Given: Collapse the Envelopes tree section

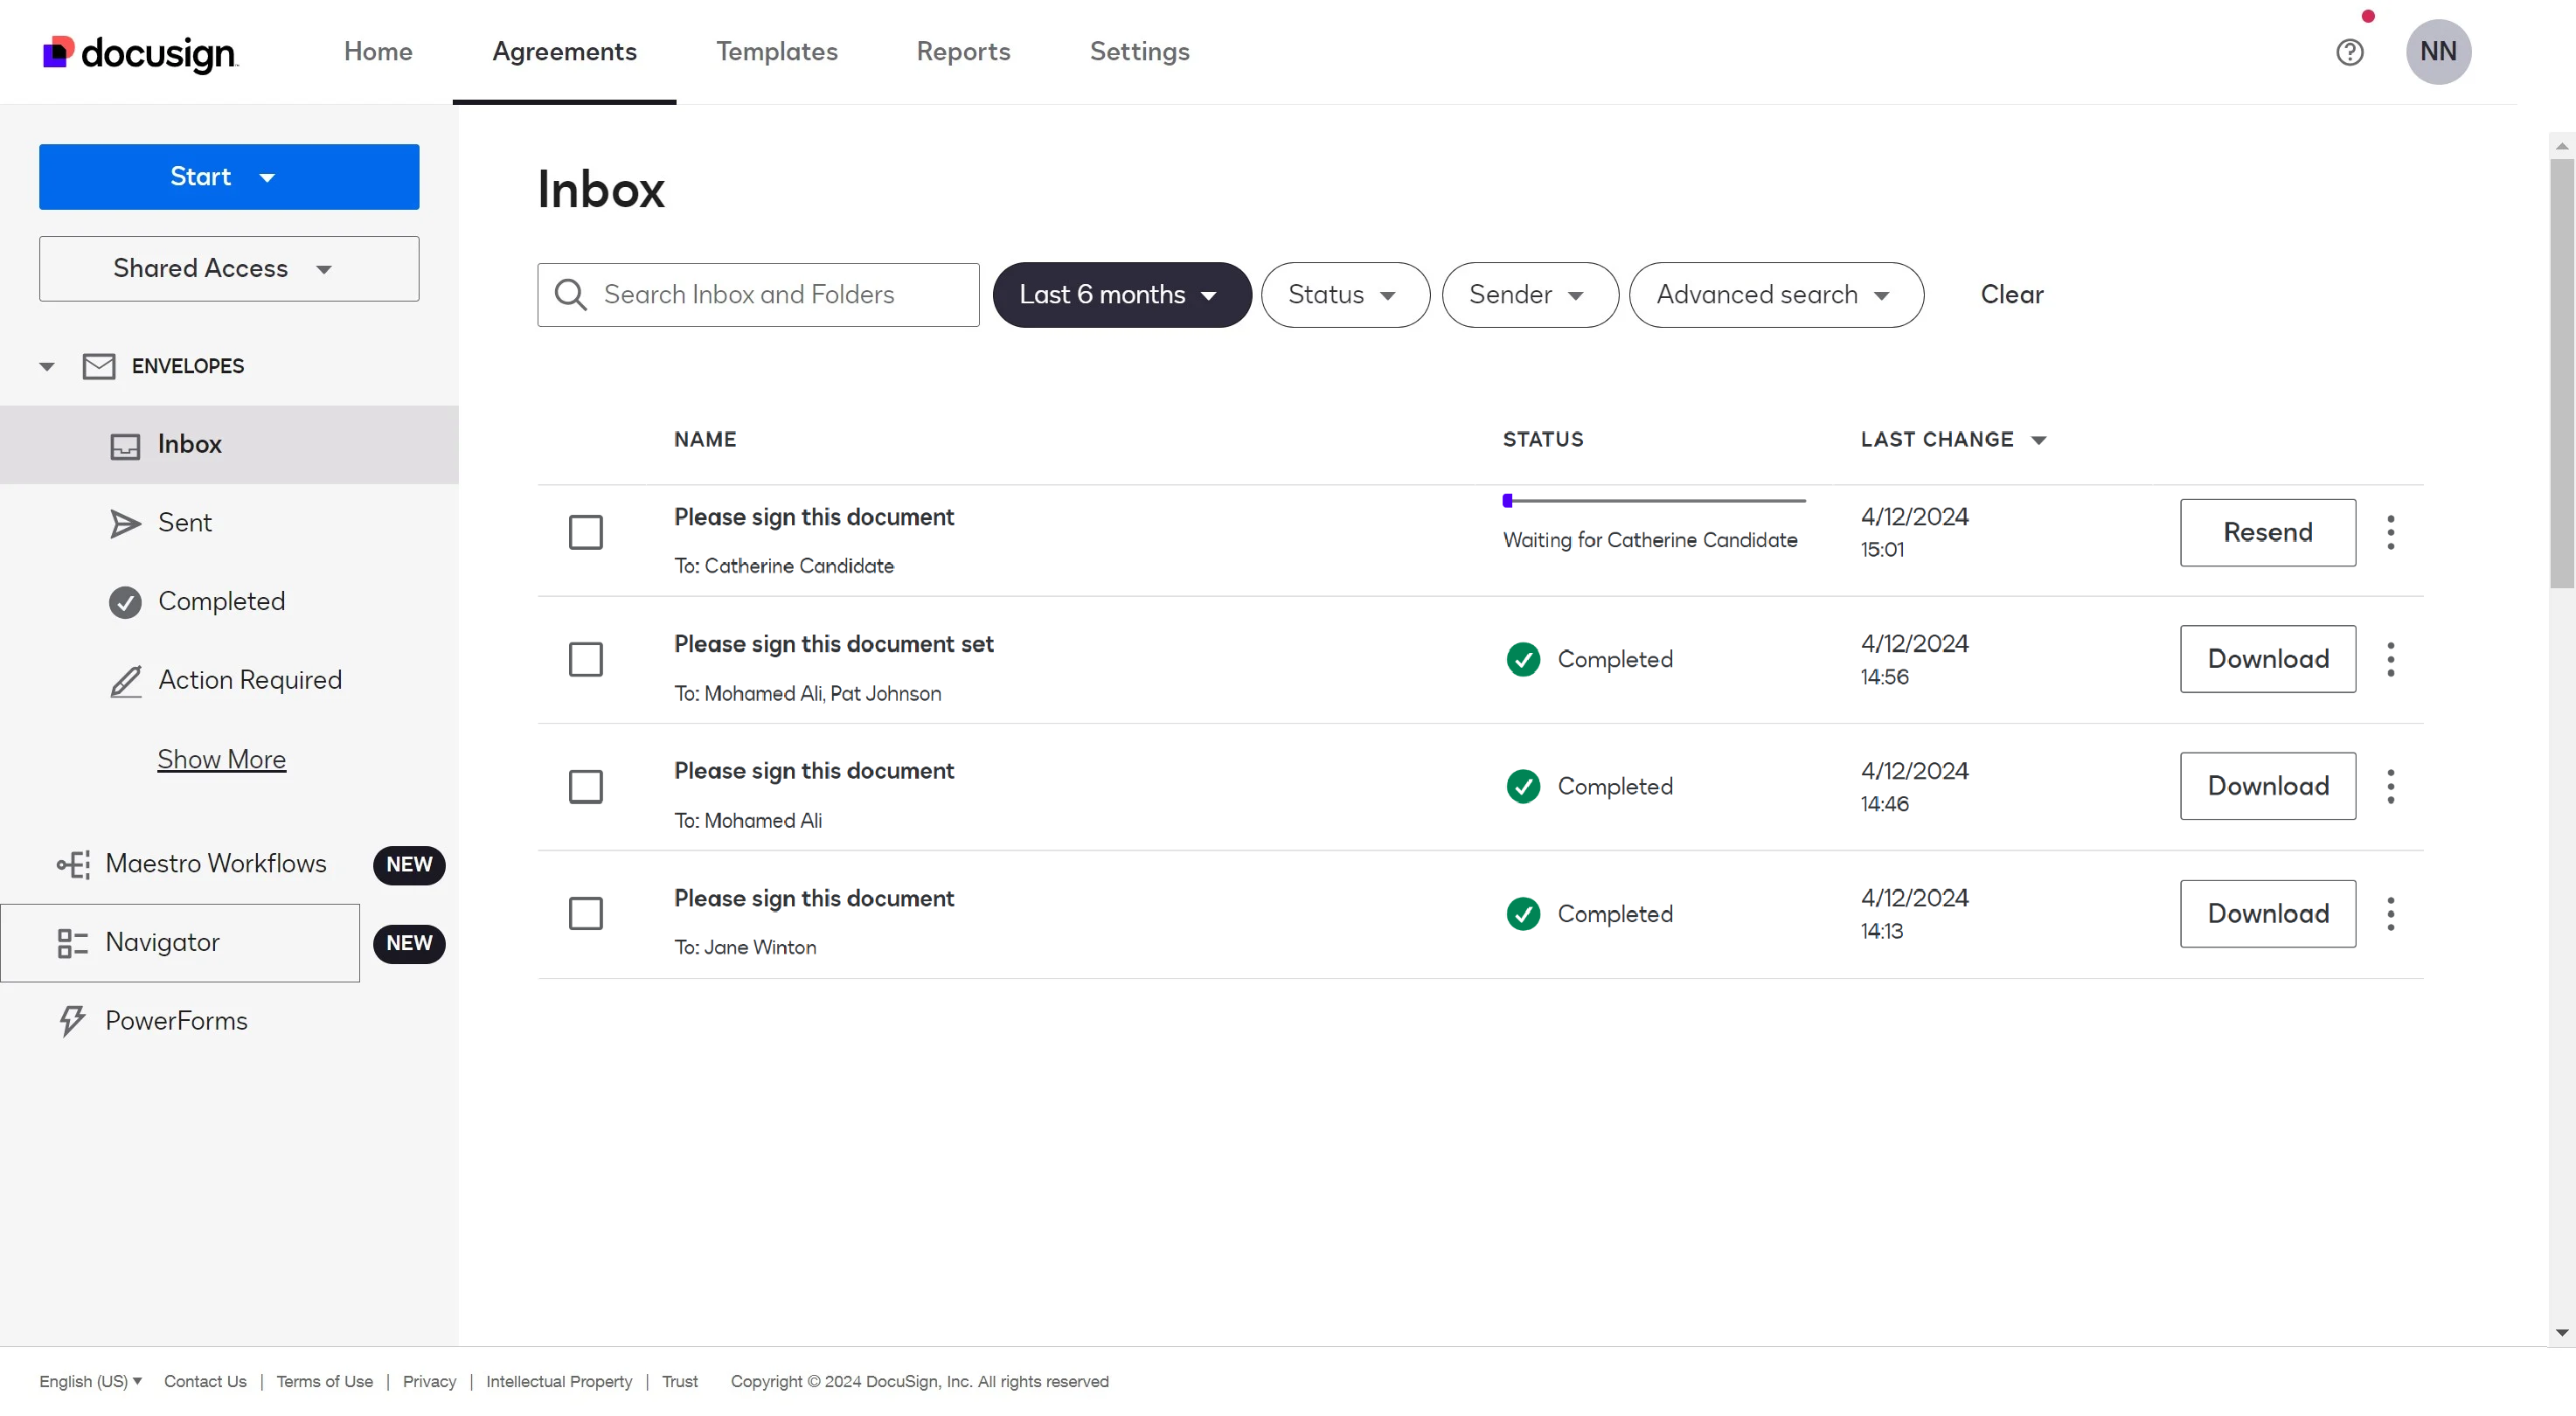Looking at the screenshot, I should point(46,367).
